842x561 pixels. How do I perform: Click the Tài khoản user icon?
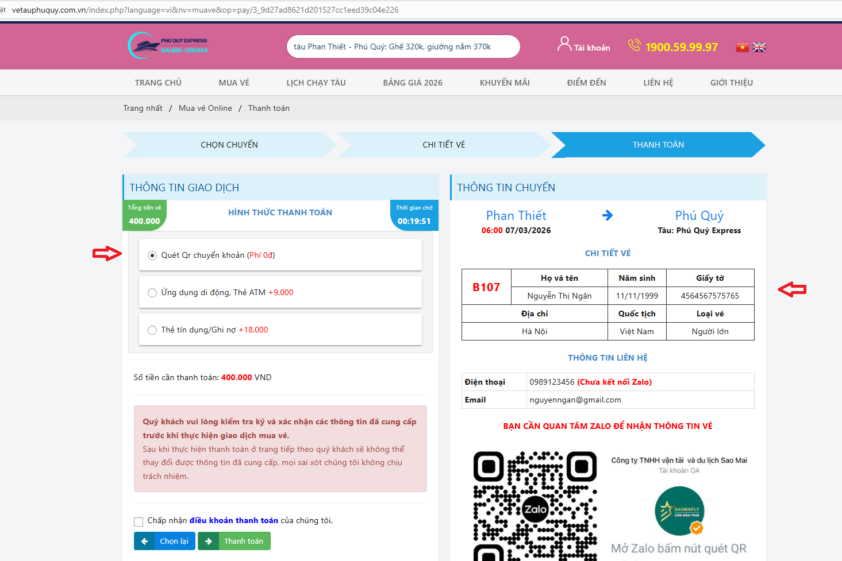pyautogui.click(x=564, y=44)
